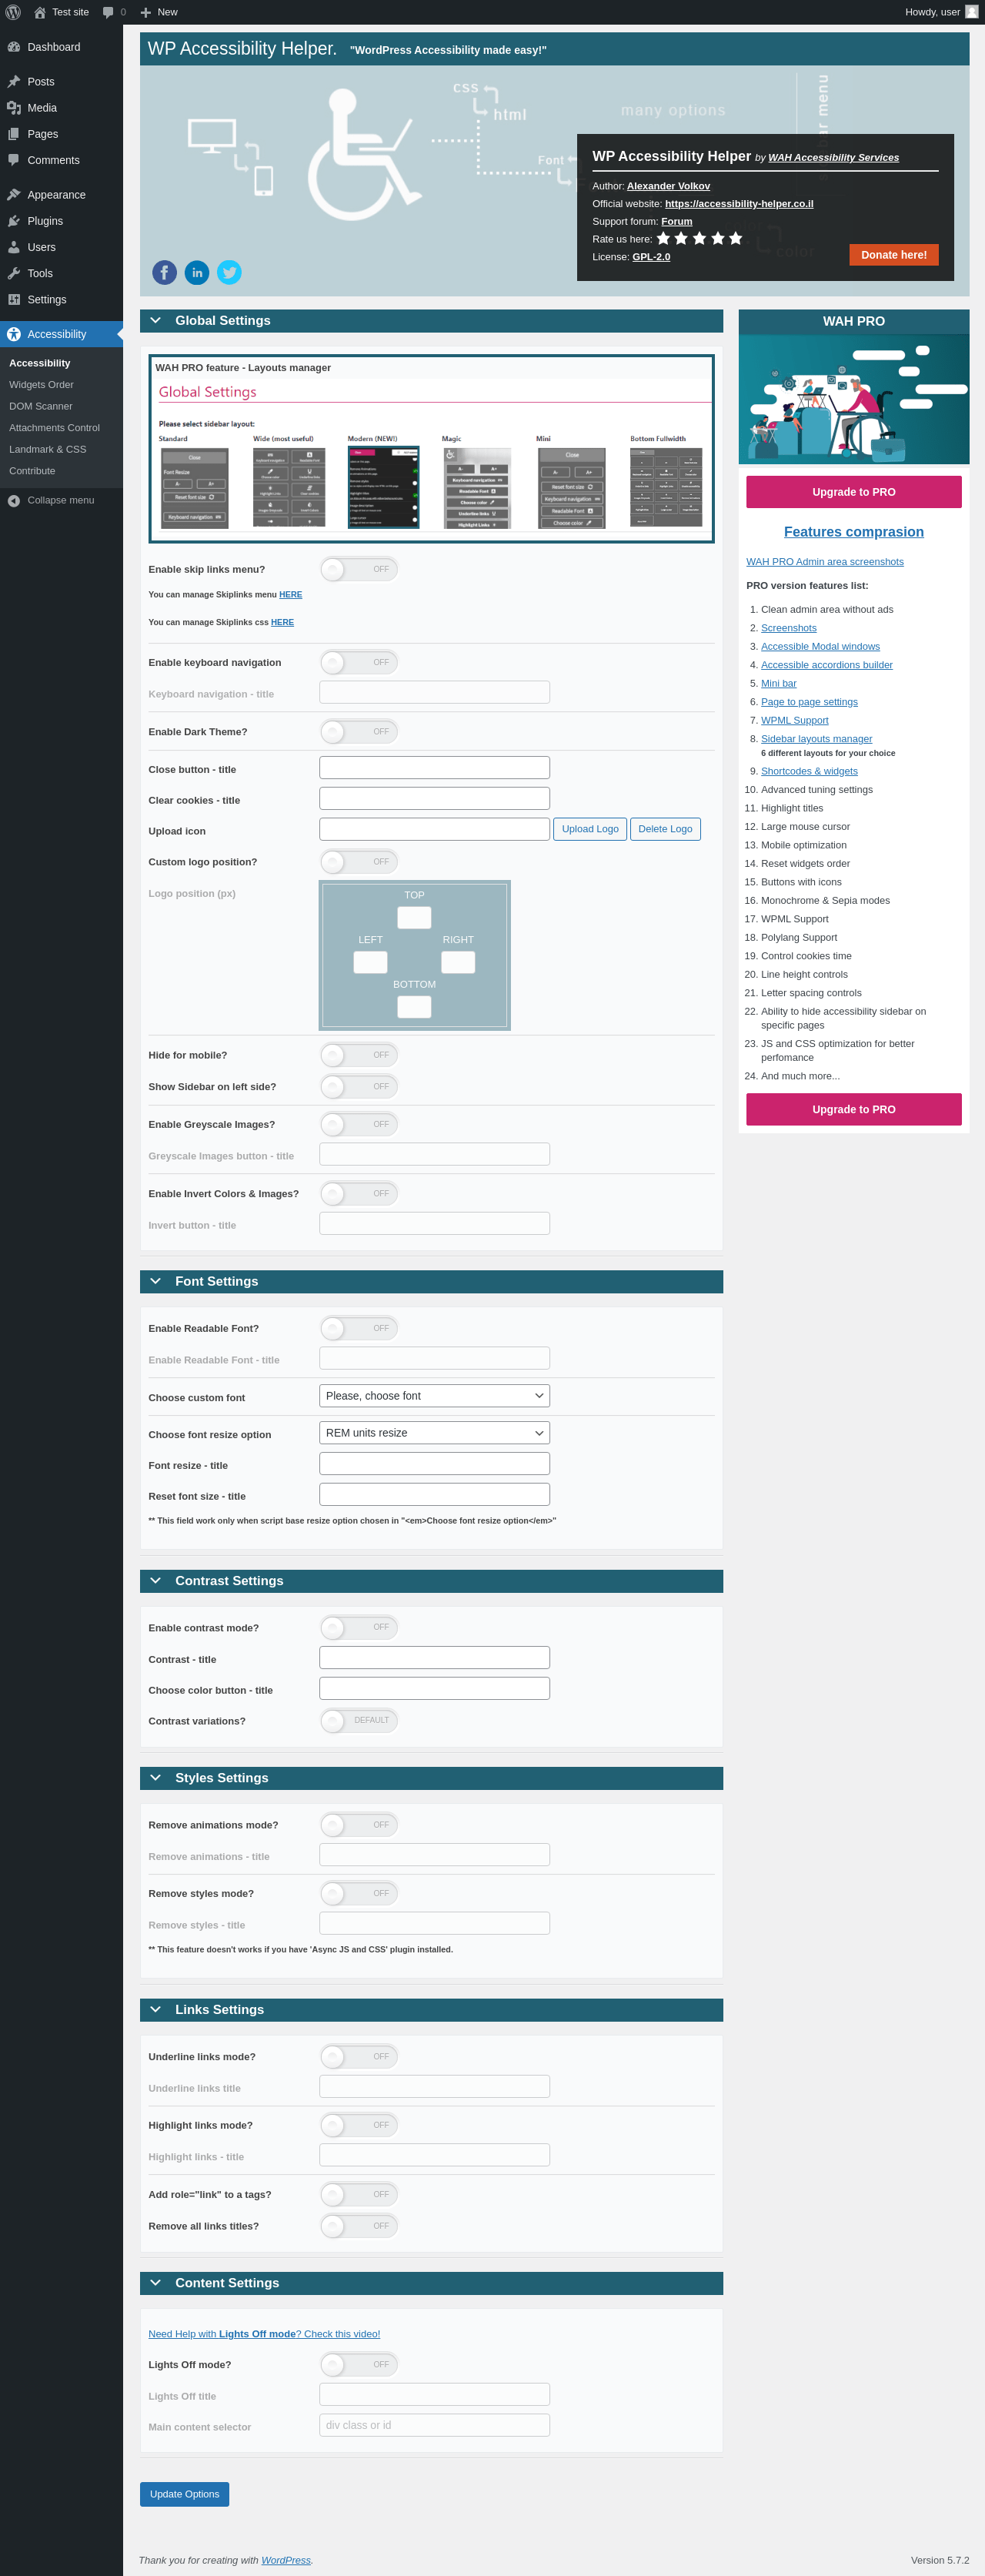Open the Lights Off mode help video link
This screenshot has width=985, height=2576.
pyautogui.click(x=264, y=2334)
